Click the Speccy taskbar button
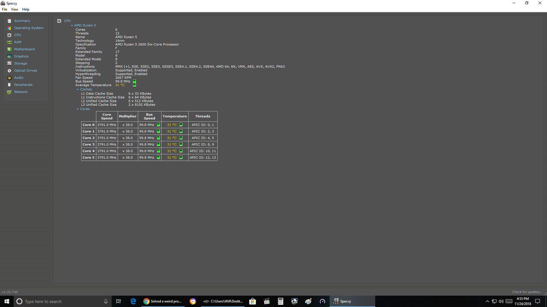Viewport: 547px width, 307px height. (x=353, y=301)
